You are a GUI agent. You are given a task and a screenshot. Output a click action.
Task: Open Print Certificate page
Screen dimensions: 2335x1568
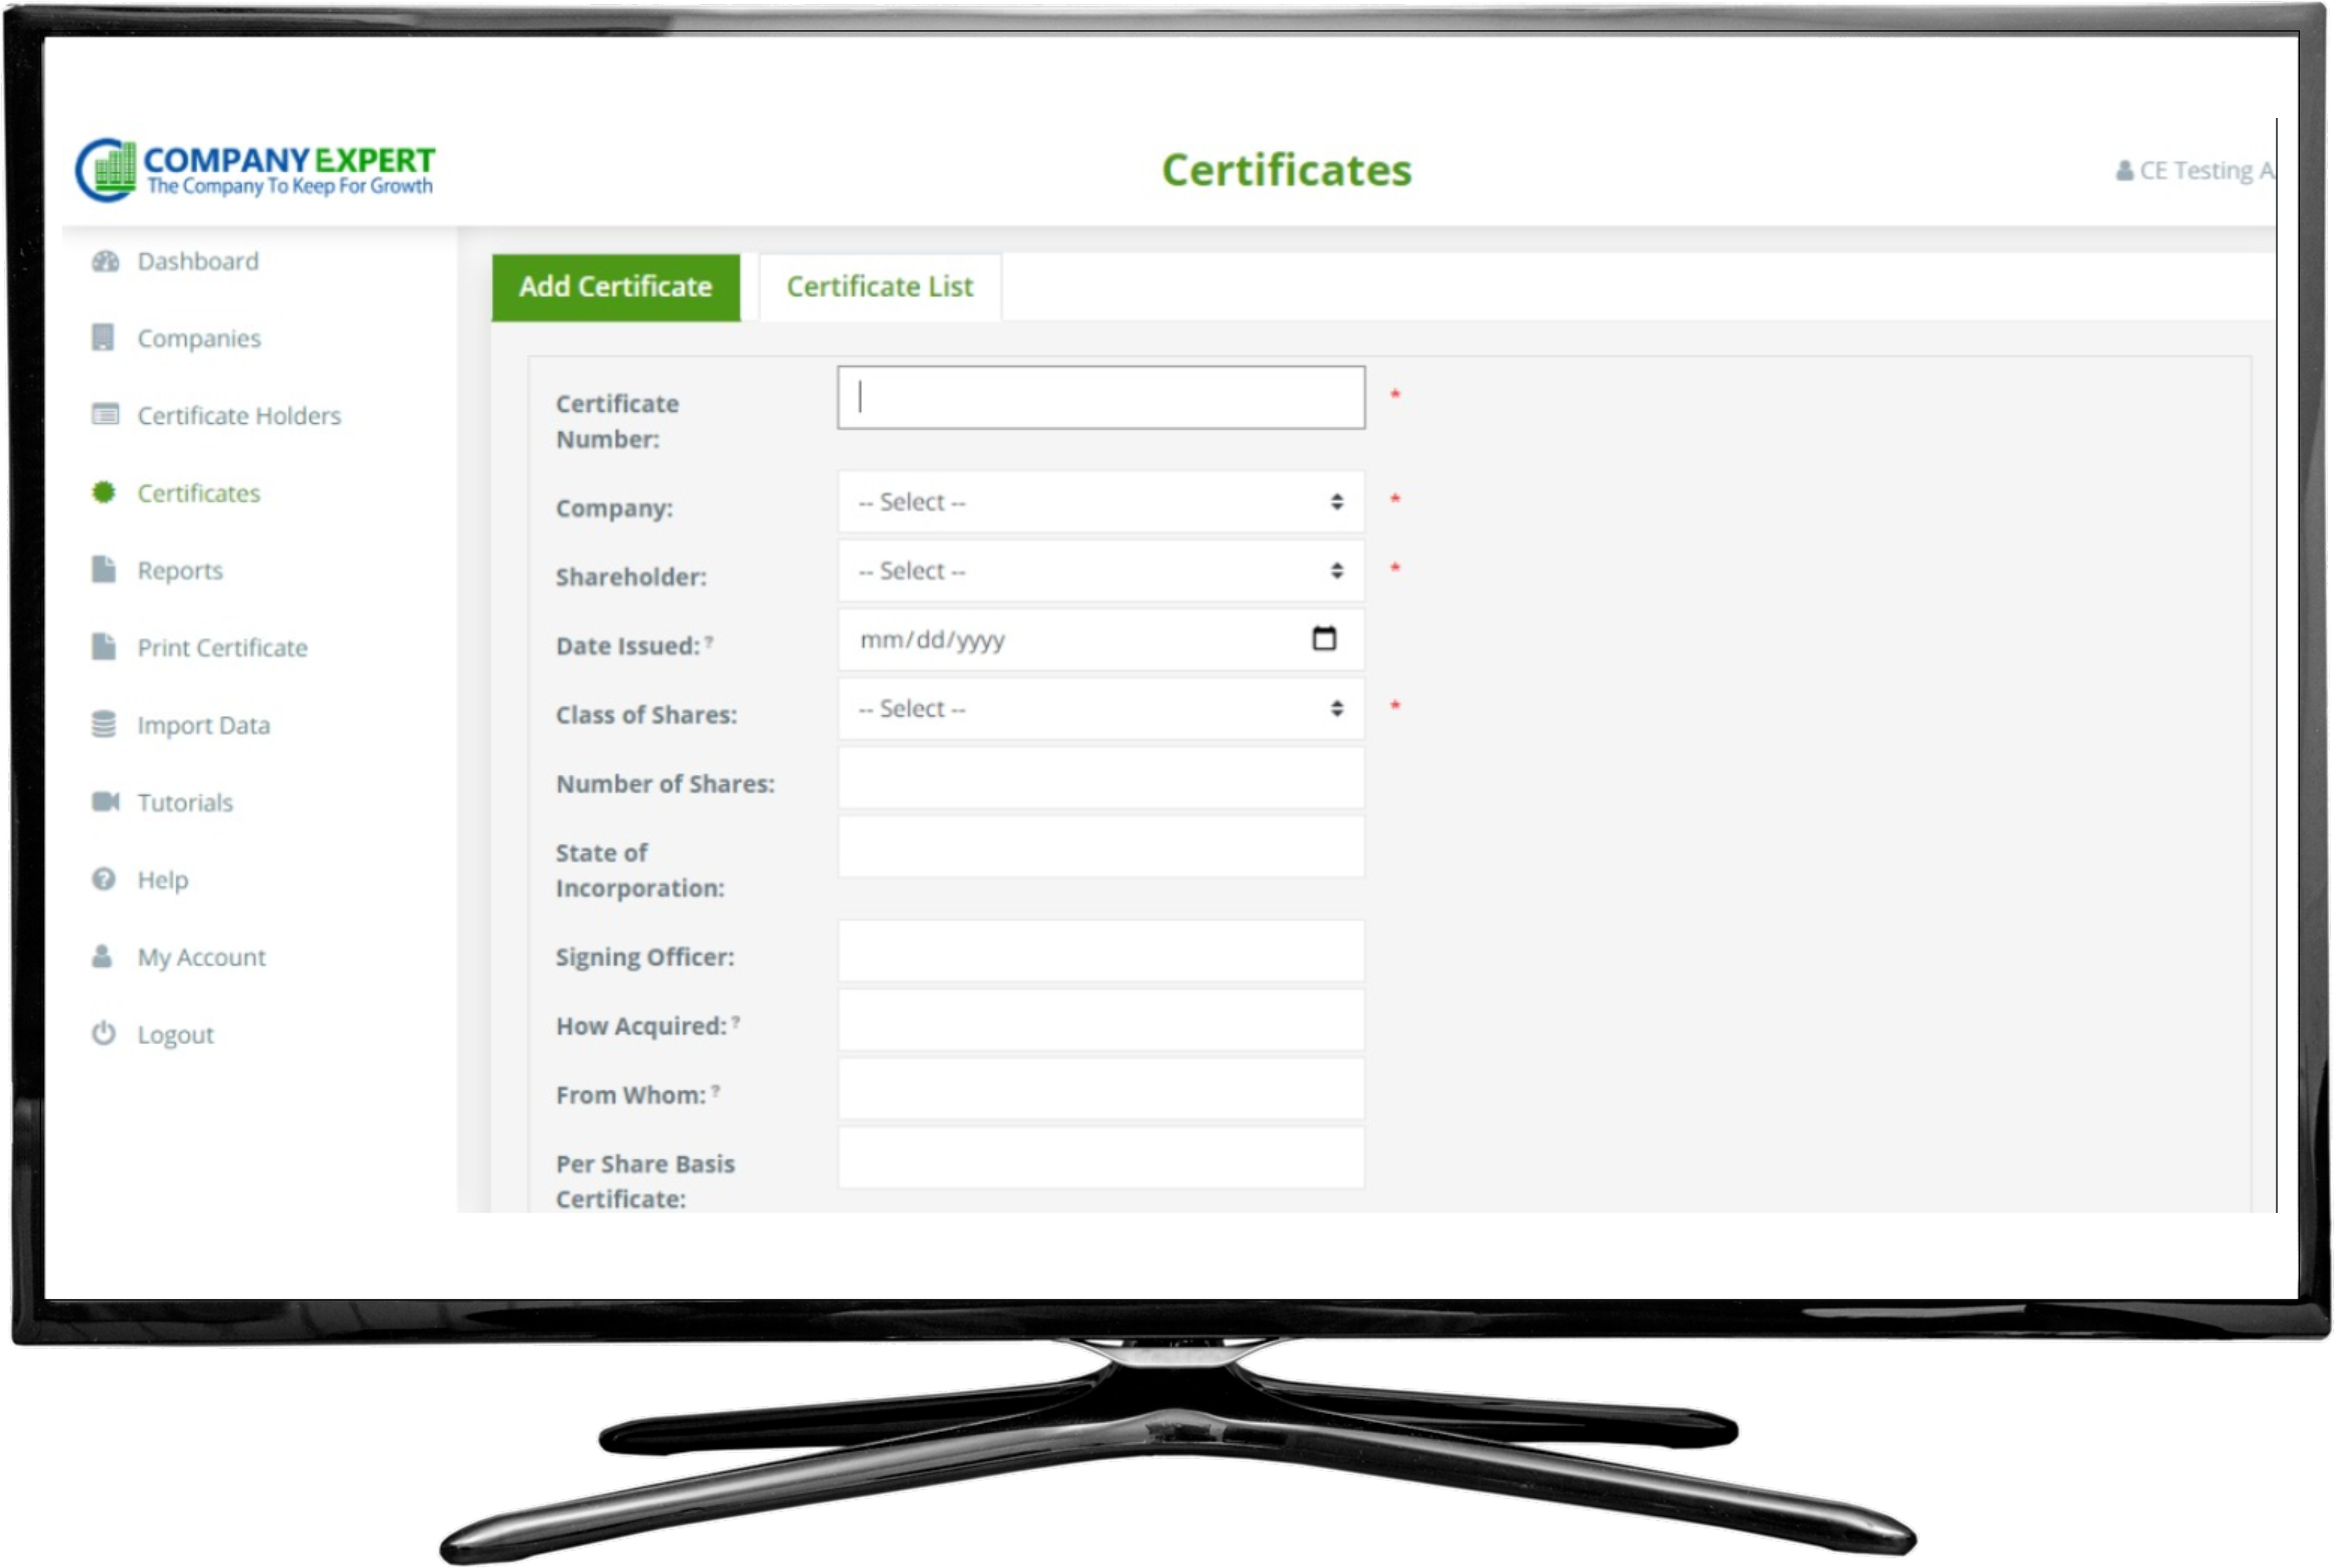(x=222, y=647)
